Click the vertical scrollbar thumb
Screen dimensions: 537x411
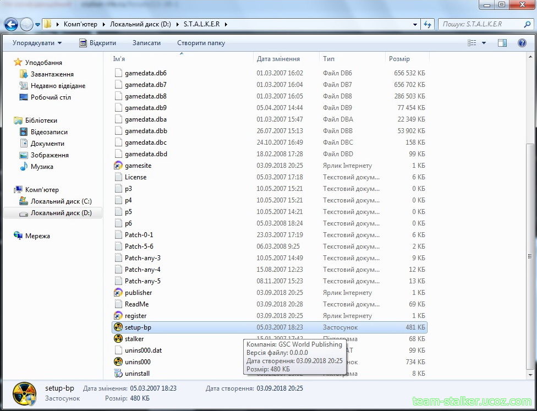[530, 257]
